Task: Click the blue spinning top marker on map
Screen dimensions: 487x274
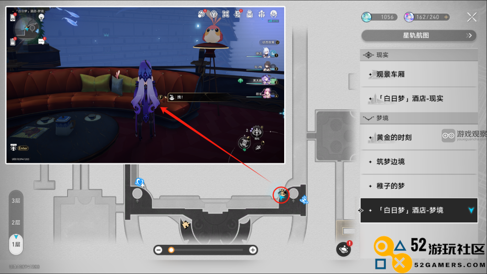Action: pyautogui.click(x=304, y=200)
